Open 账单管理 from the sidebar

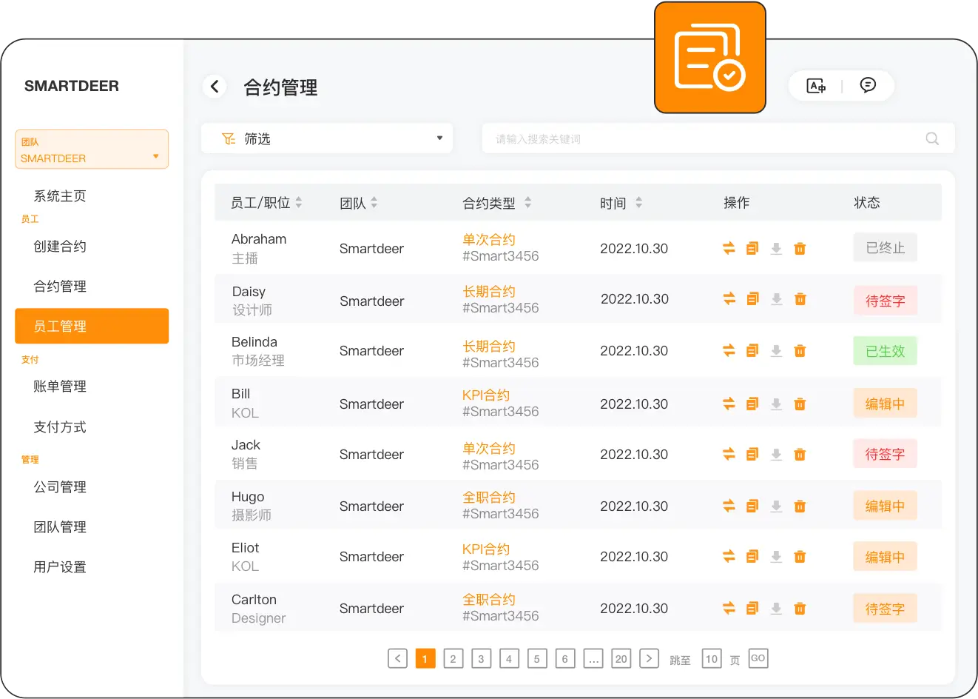[61, 386]
